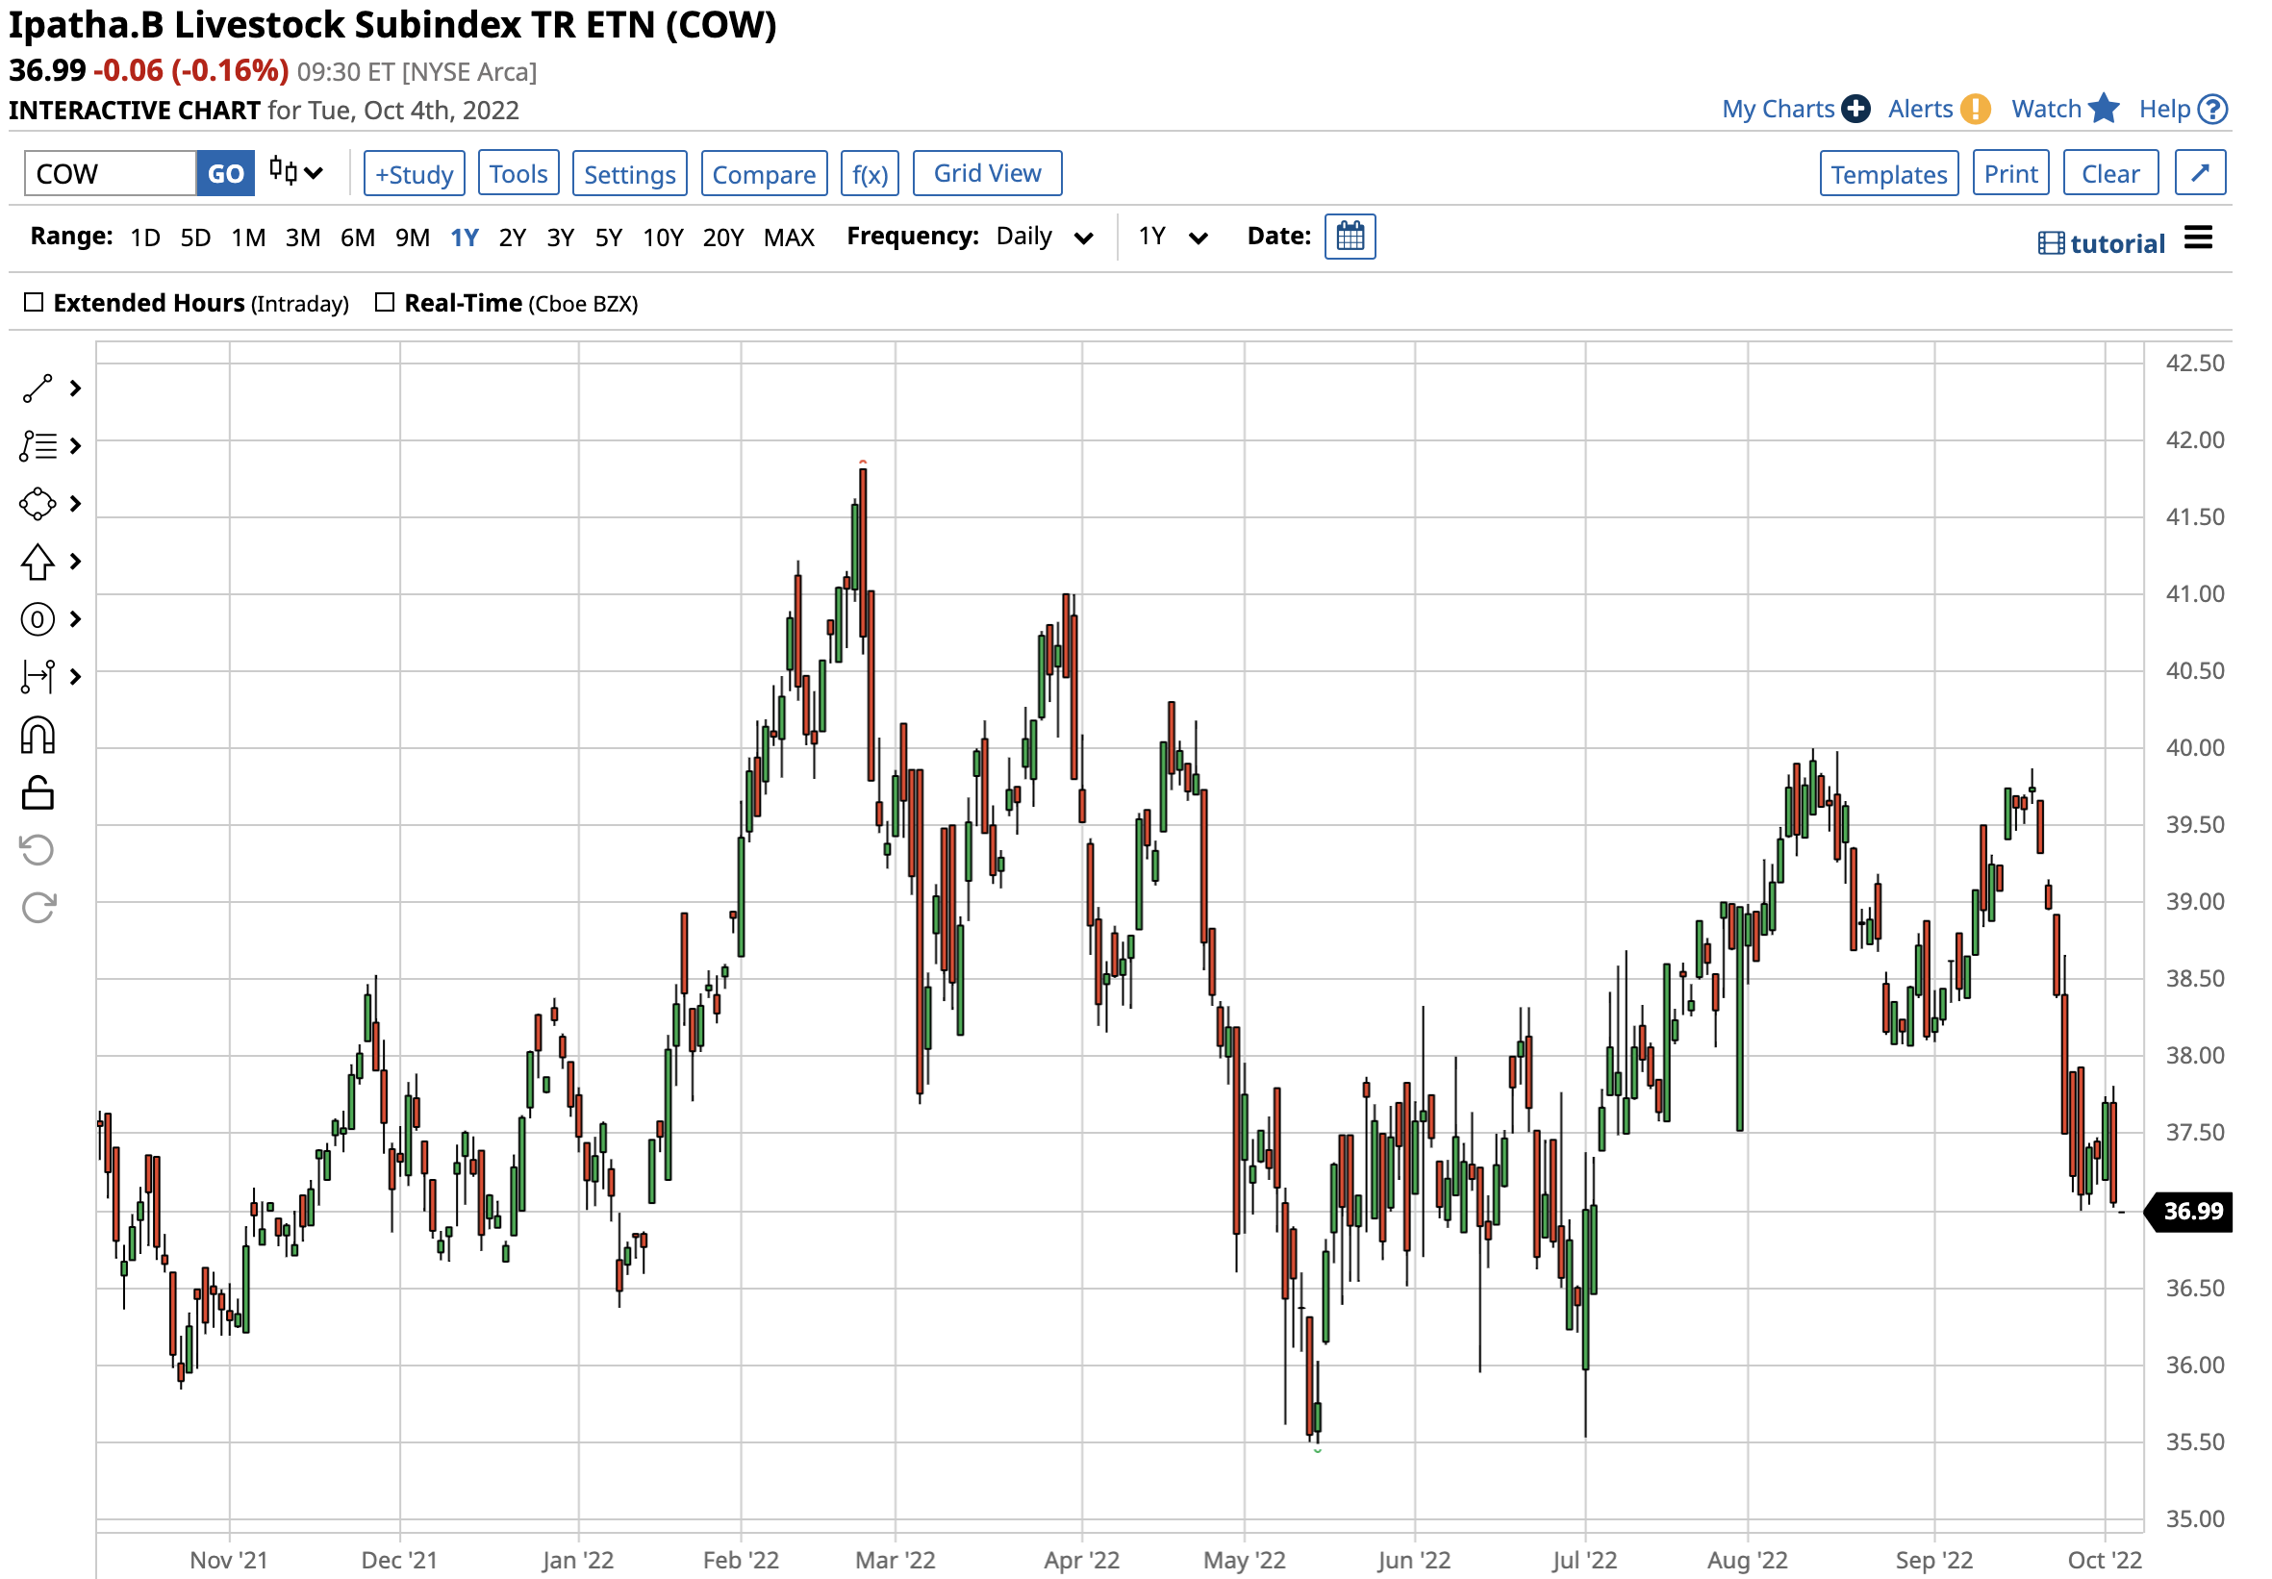Click the expand chart fullscreen arrow icon

tap(2199, 174)
